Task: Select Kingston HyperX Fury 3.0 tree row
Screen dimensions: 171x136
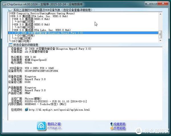Action: (x=83, y=33)
